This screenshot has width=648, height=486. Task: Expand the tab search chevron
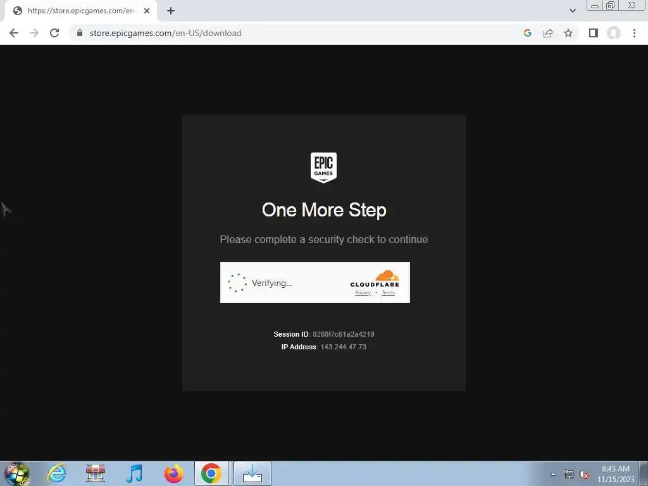pyautogui.click(x=572, y=11)
